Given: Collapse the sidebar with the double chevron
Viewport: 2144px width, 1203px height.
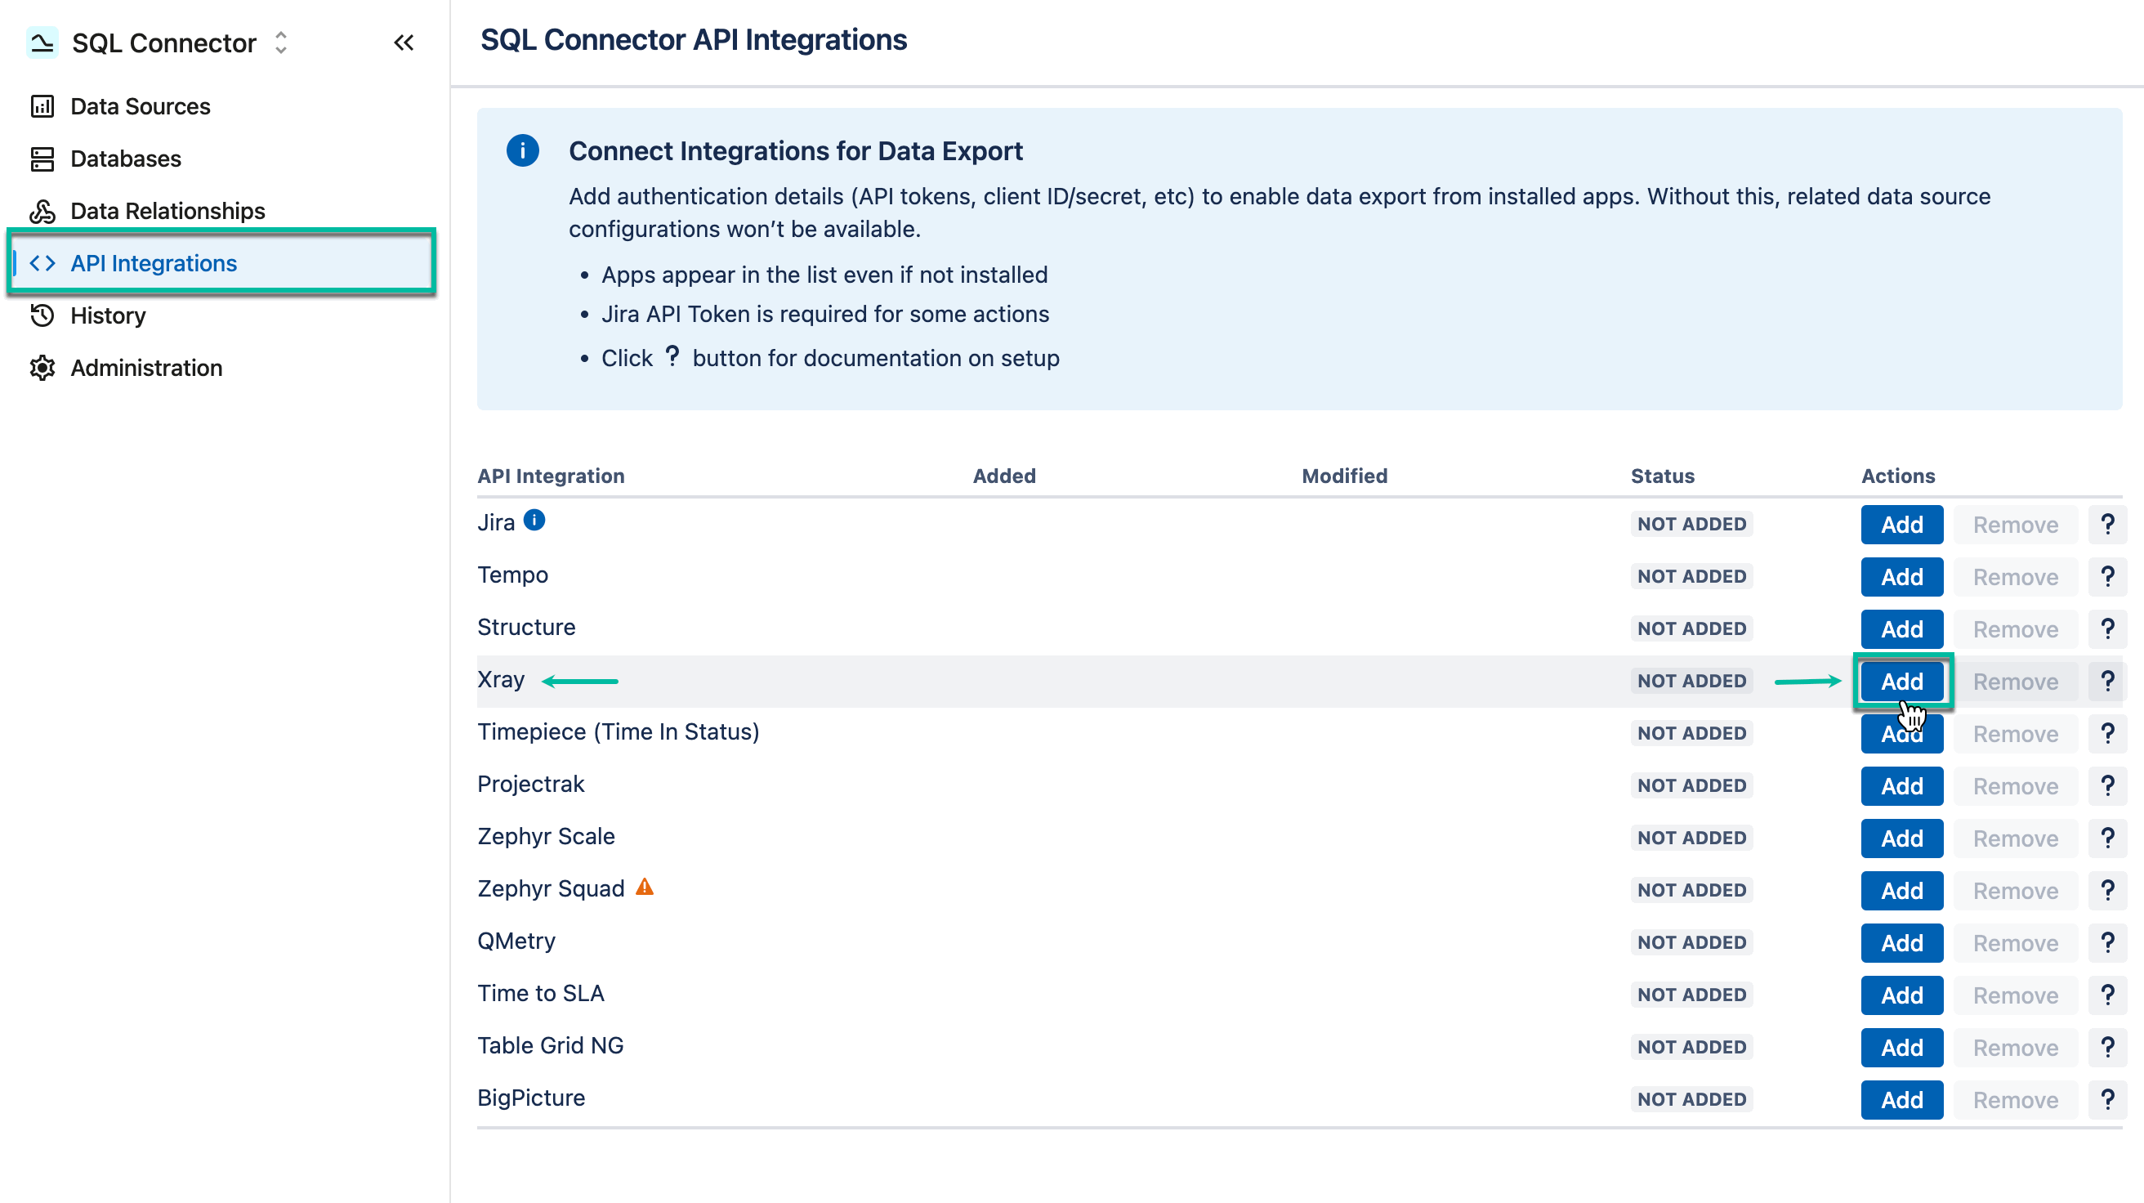Looking at the screenshot, I should tap(404, 42).
